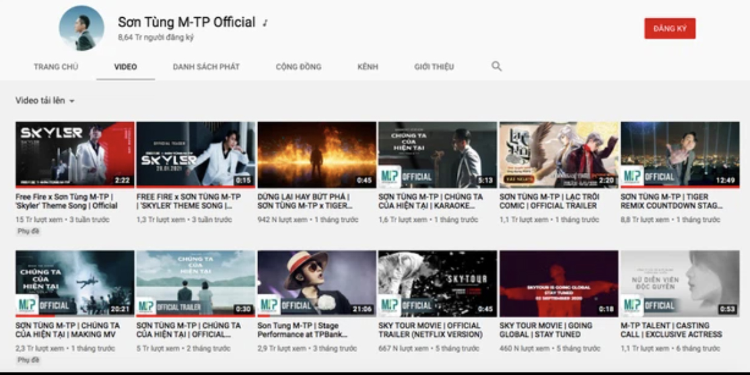
Task: Go to the CỘNG ĐỒNG tab
Action: coord(298,67)
